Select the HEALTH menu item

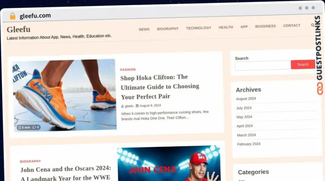[226, 27]
